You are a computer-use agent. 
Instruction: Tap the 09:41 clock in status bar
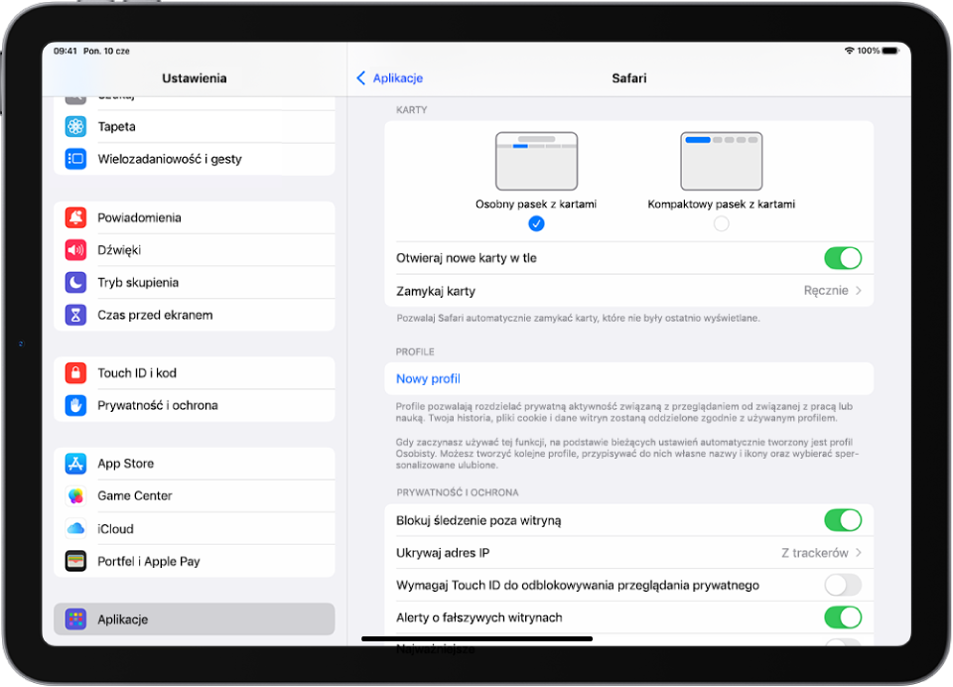click(66, 51)
